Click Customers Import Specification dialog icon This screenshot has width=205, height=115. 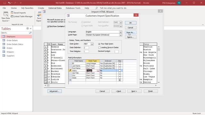(x=68, y=16)
